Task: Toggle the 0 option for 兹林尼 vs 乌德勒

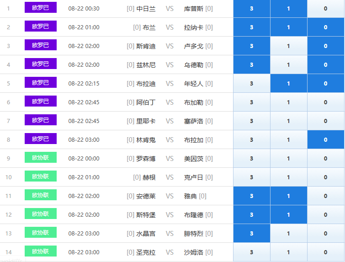Action: point(326,65)
